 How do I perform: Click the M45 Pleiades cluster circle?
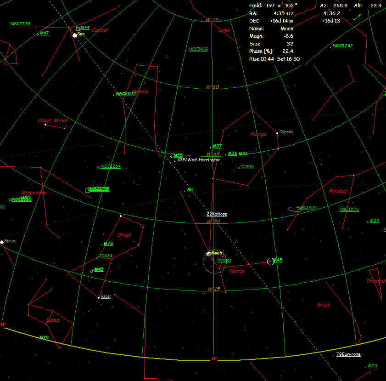[270, 261]
